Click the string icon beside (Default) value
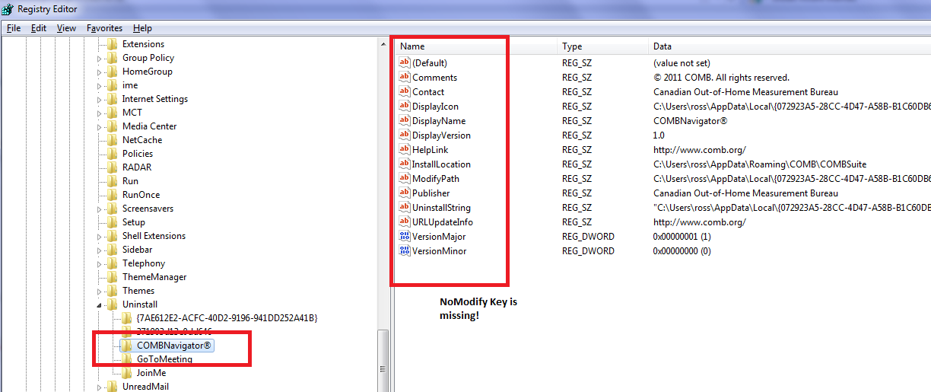The height and width of the screenshot is (392, 931). pos(405,62)
